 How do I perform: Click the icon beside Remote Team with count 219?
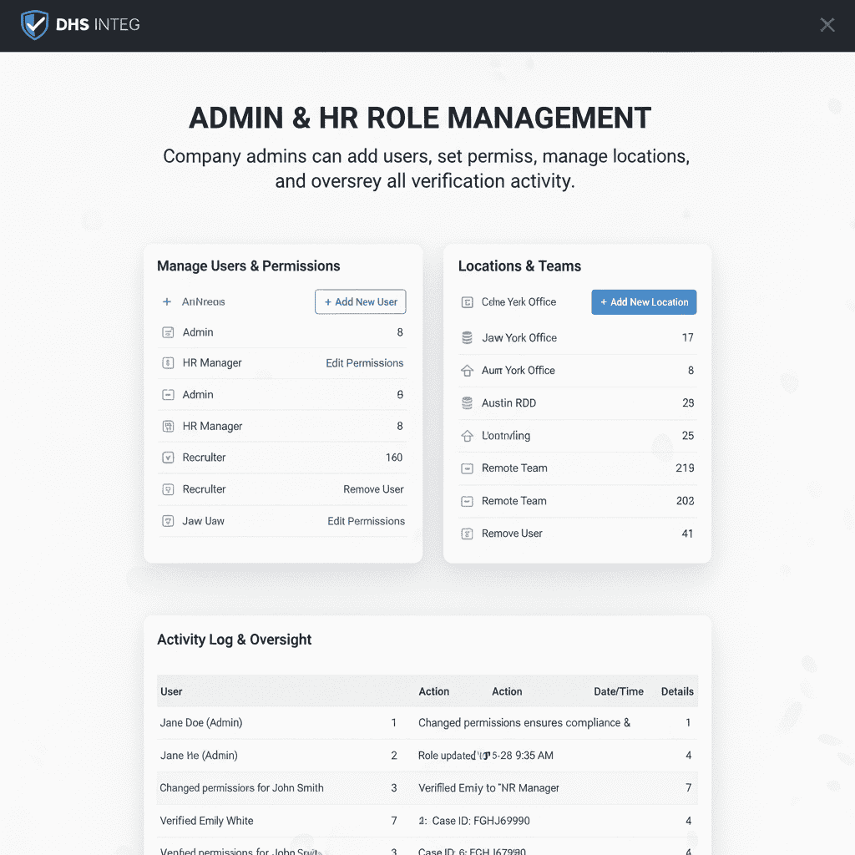pos(467,468)
